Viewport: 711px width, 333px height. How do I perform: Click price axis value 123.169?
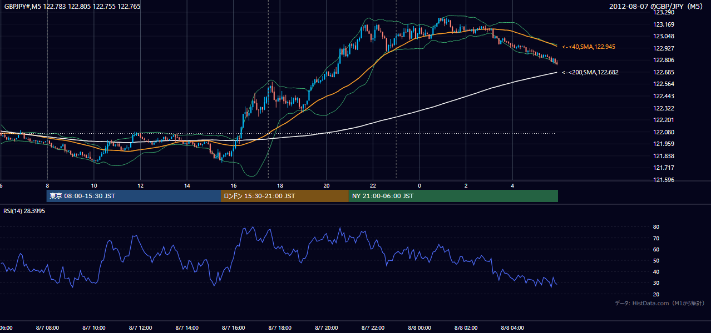664,24
